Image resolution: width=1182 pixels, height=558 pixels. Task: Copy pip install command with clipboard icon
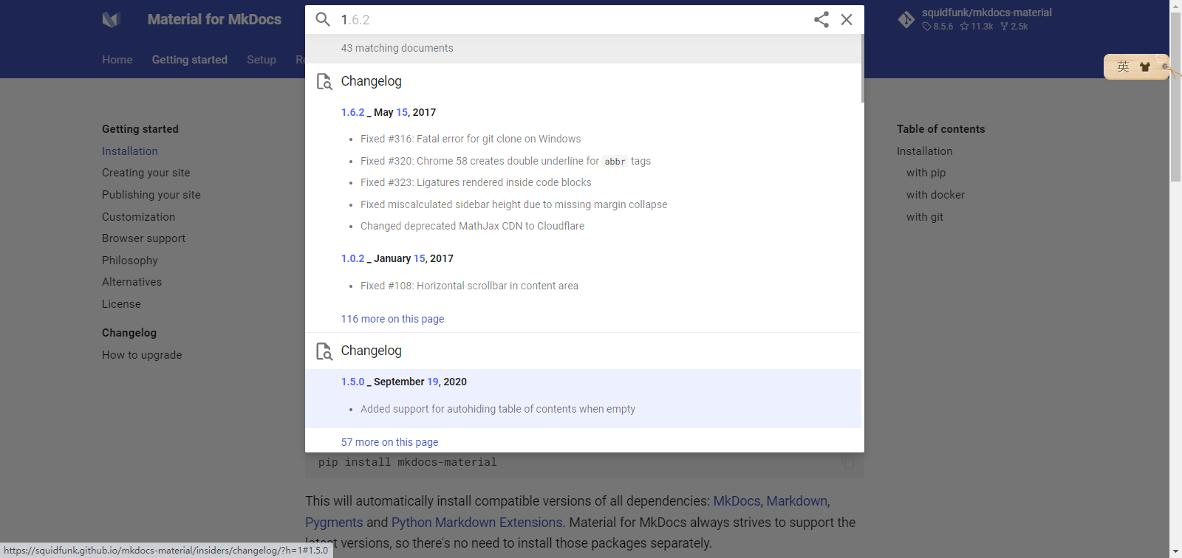847,462
